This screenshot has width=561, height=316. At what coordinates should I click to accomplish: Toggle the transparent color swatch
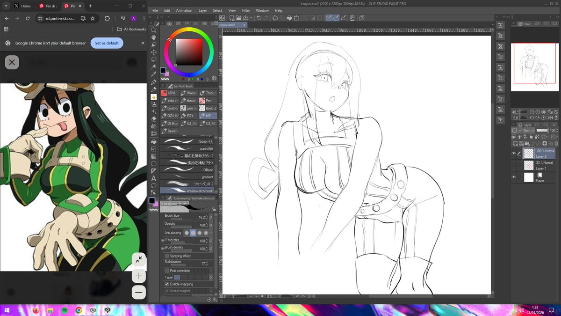coord(153,210)
